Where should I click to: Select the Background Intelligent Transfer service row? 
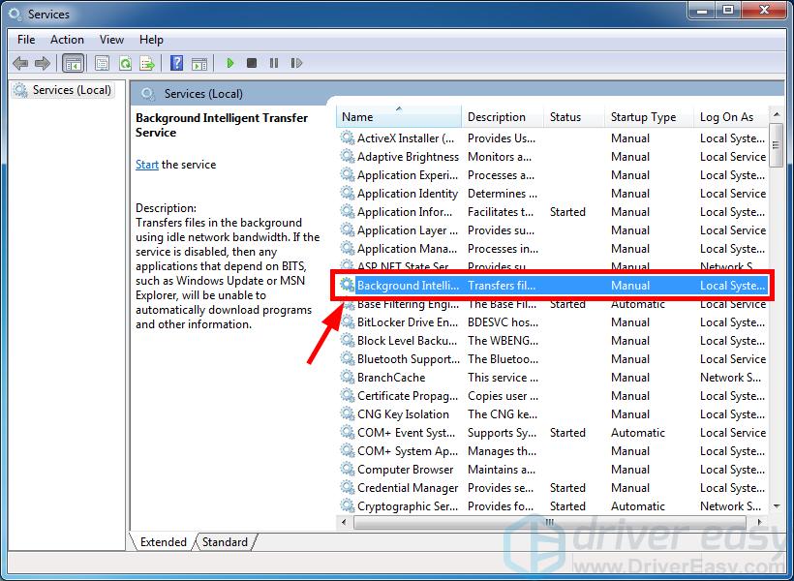(x=553, y=286)
